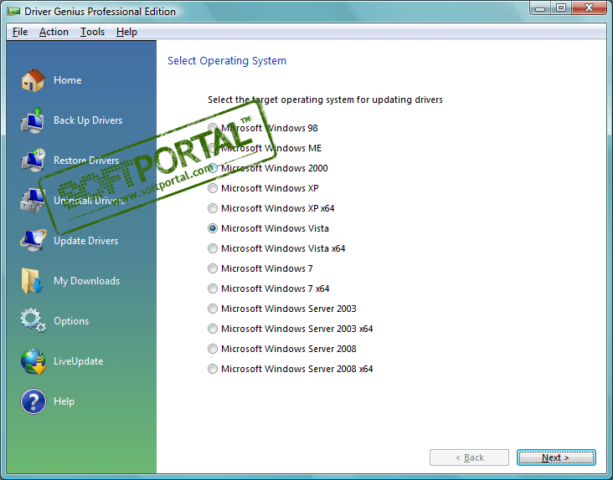Select Microsoft Windows XP radio button
The width and height of the screenshot is (613, 480).
[213, 188]
